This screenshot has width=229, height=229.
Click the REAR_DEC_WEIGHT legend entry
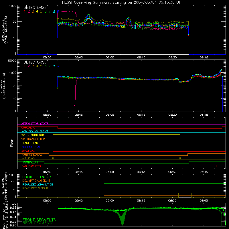tap(35, 188)
